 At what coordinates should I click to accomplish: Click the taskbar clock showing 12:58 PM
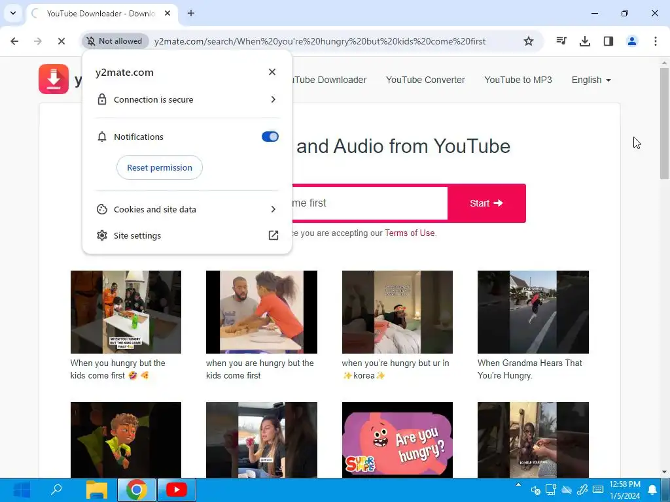pyautogui.click(x=625, y=490)
